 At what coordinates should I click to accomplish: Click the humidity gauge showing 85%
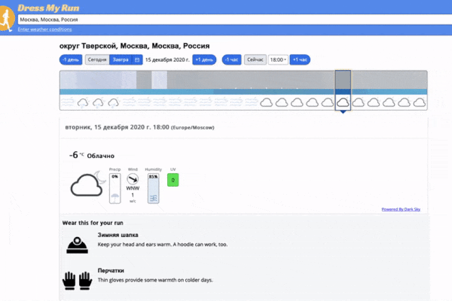153,189
